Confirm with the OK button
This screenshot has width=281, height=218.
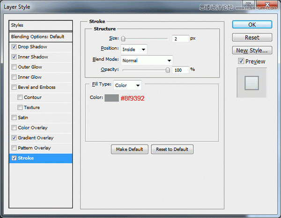(x=252, y=24)
